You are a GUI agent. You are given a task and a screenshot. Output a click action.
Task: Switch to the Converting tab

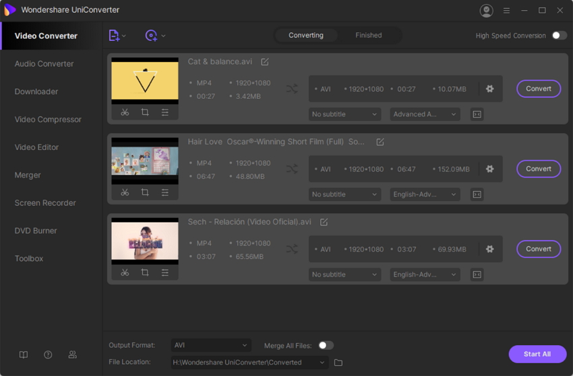pos(306,36)
